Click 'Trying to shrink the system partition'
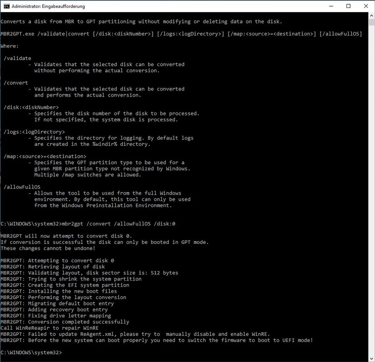The width and height of the screenshot is (375, 362). pyautogui.click(x=85, y=279)
